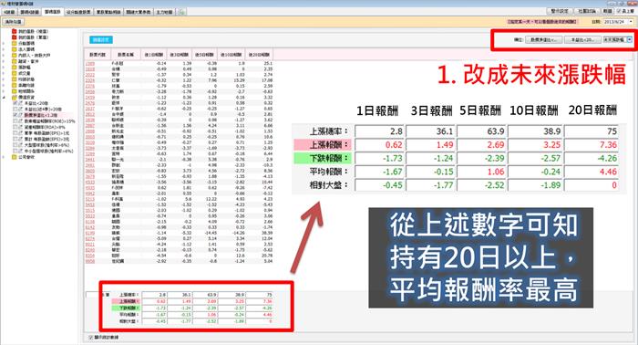Open the 主力地圖 tab

point(164,12)
